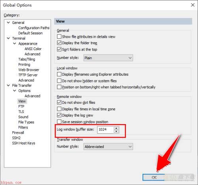198x185 pixels.
Task: Open Transfer window Number style dropdown showing Abbreviated
Action: click(108, 146)
